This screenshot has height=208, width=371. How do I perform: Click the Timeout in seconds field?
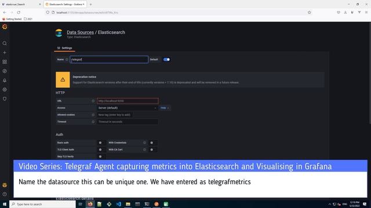pos(128,122)
